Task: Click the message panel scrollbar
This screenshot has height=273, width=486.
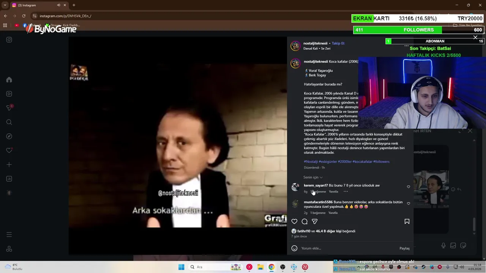Action: pos(474,224)
